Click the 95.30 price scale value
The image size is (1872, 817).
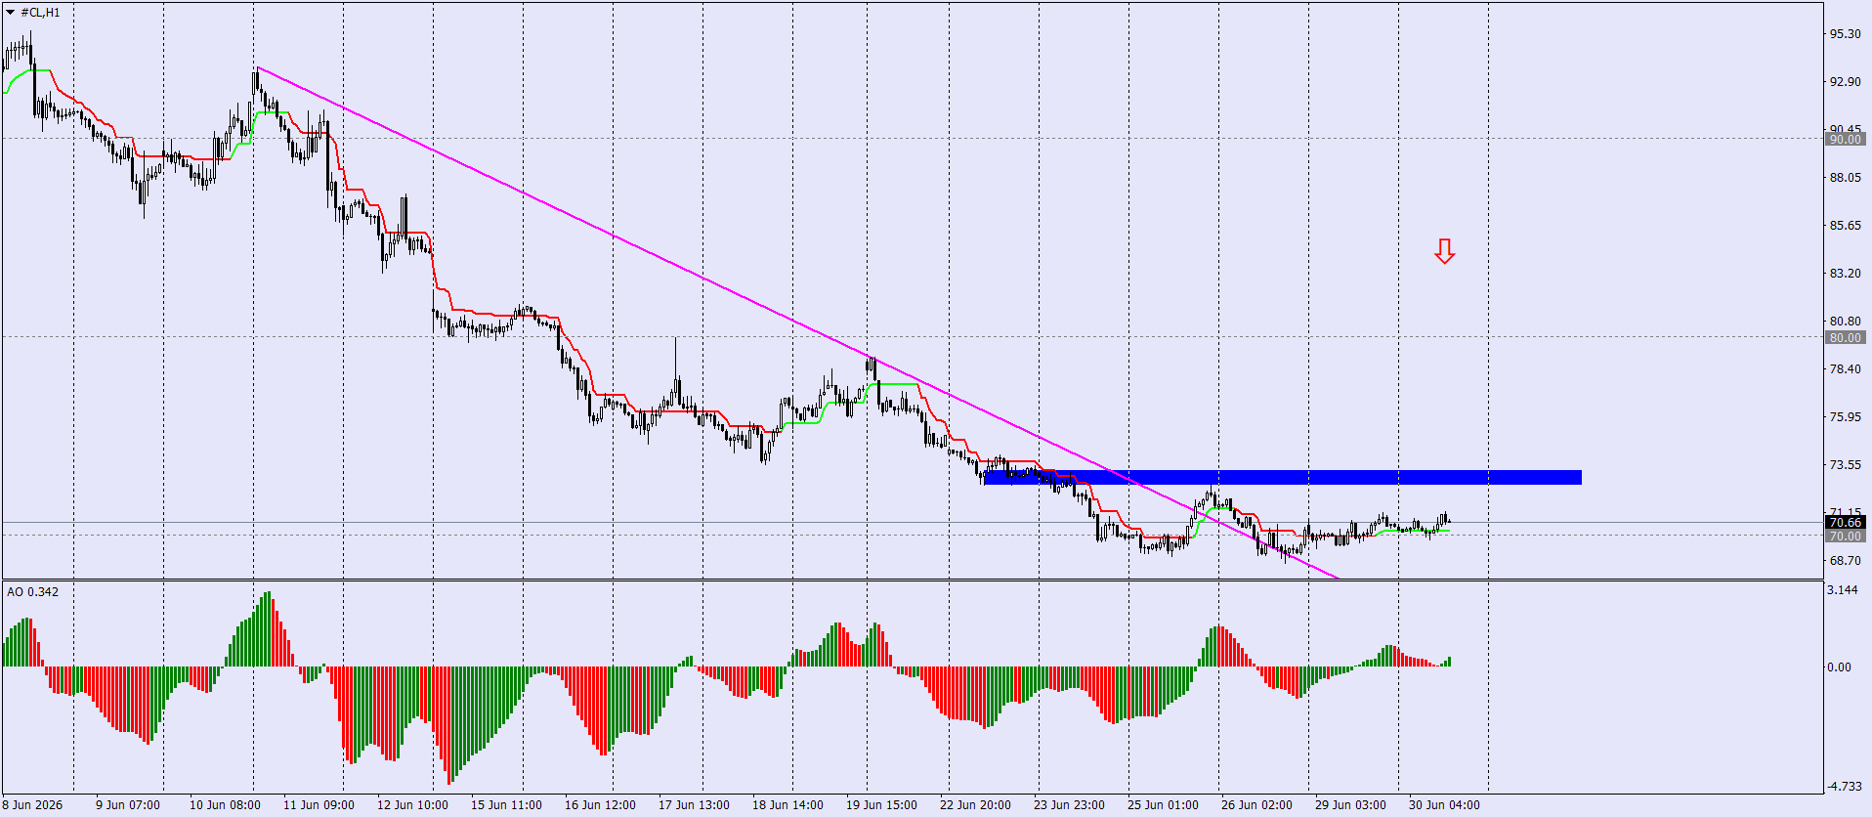pyautogui.click(x=1845, y=34)
